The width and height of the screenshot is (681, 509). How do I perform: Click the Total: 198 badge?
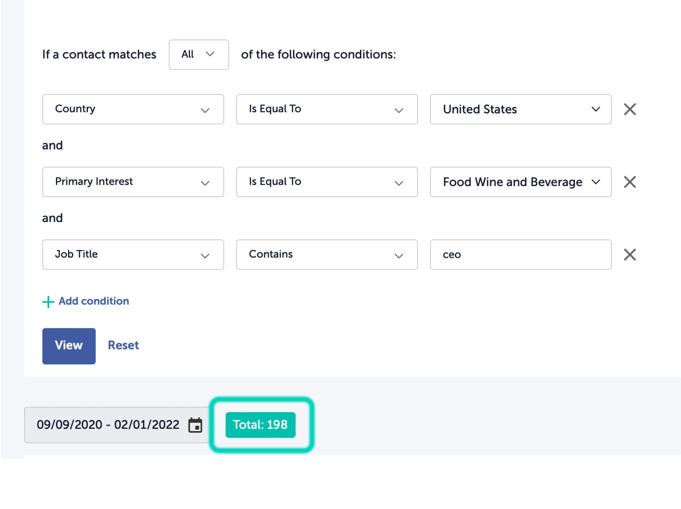point(260,425)
